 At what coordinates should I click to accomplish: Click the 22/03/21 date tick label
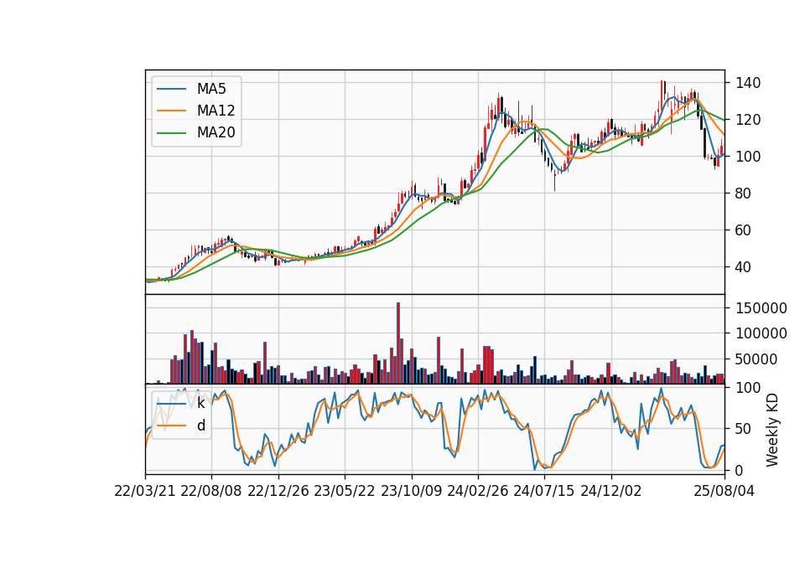(x=144, y=492)
